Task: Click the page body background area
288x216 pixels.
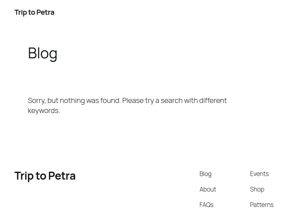Action: (x=144, y=140)
